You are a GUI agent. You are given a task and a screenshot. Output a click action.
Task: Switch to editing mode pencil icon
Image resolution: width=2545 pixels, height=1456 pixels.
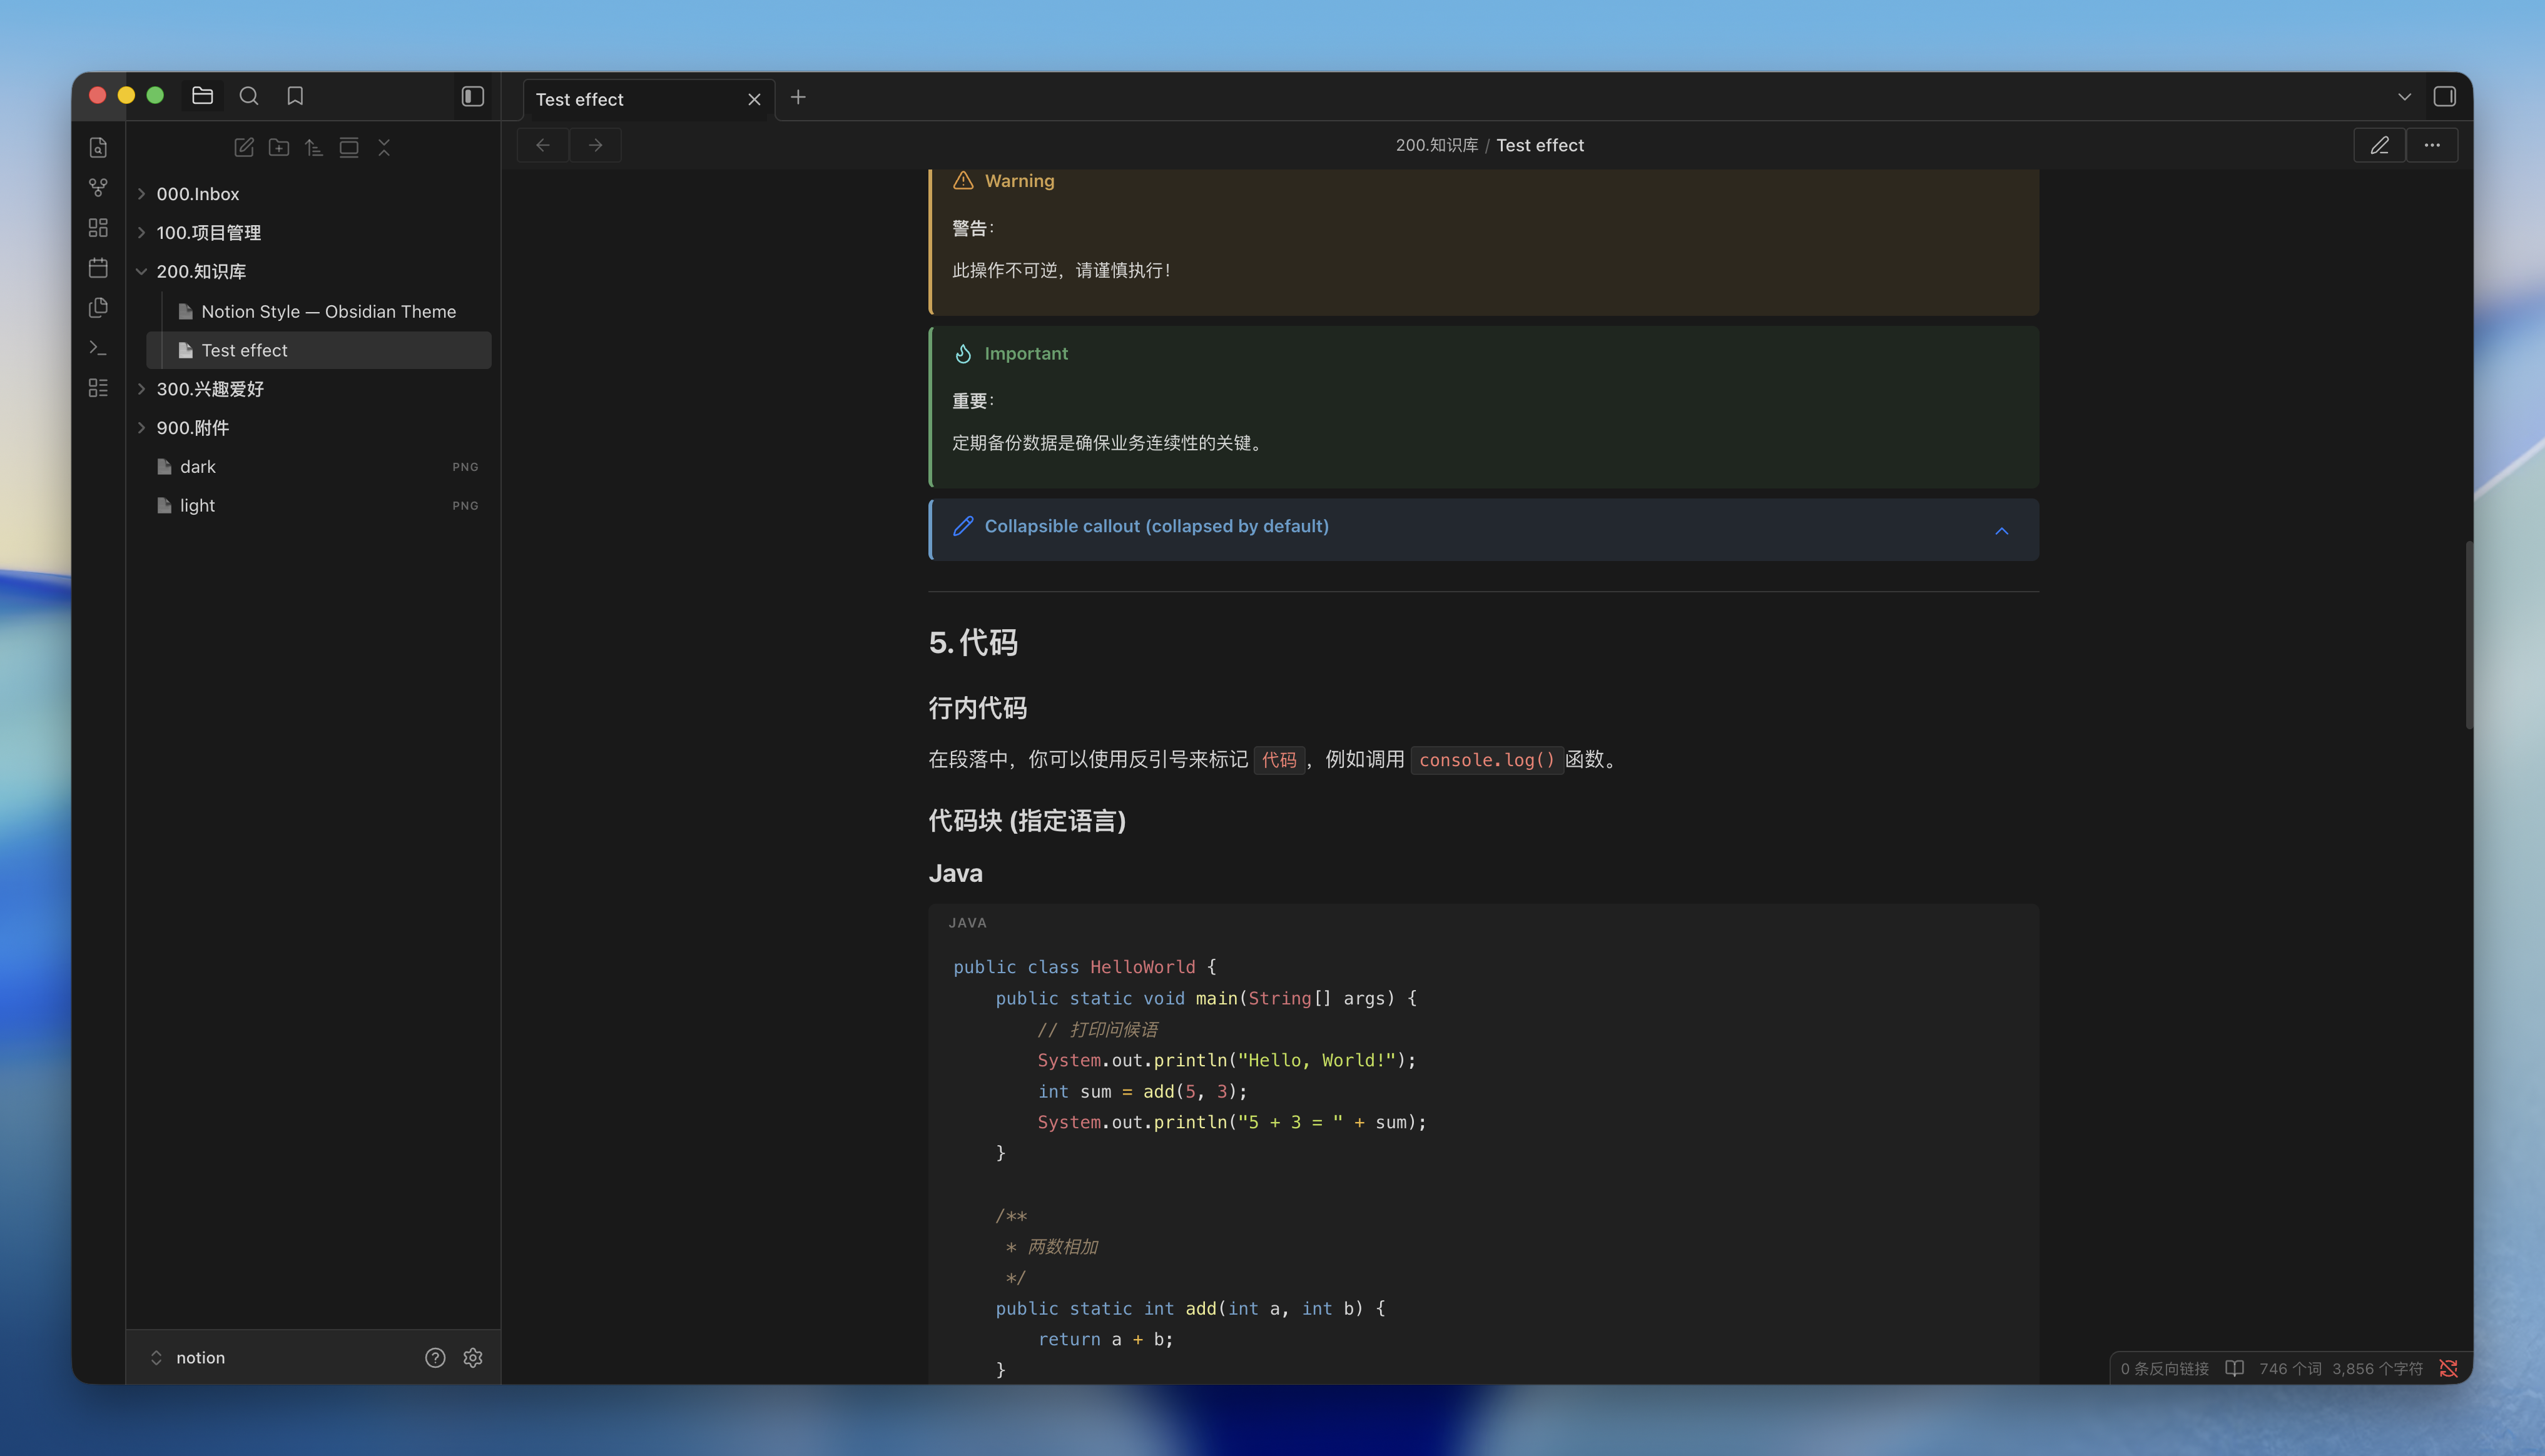(2380, 146)
